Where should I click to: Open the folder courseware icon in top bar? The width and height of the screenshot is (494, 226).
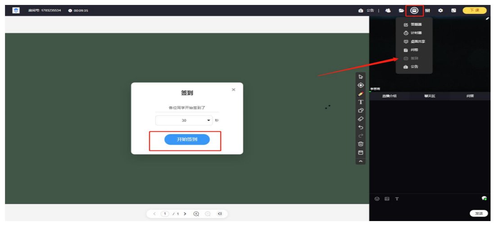click(x=401, y=10)
